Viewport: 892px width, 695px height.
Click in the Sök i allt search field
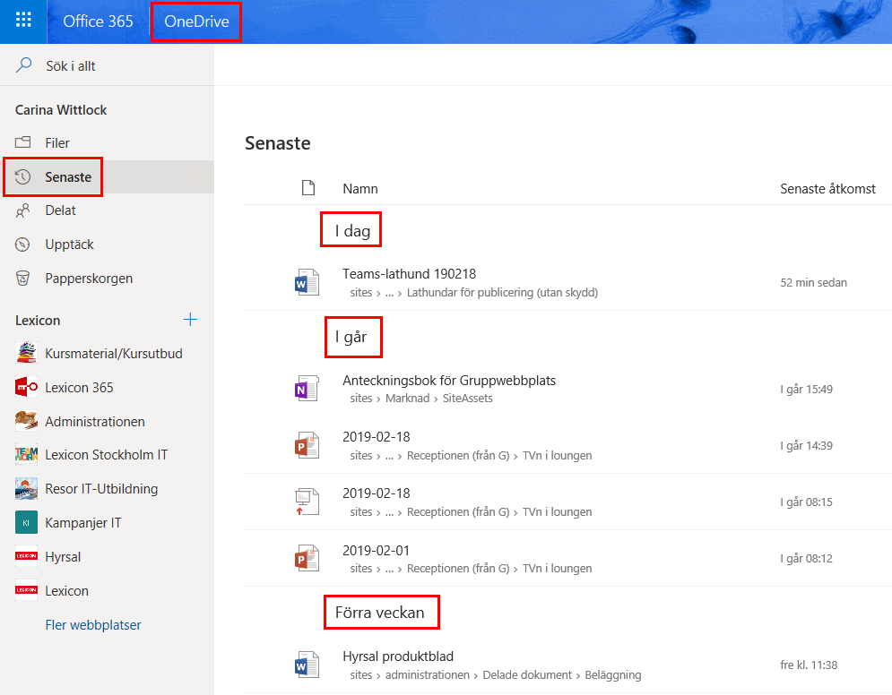click(107, 65)
